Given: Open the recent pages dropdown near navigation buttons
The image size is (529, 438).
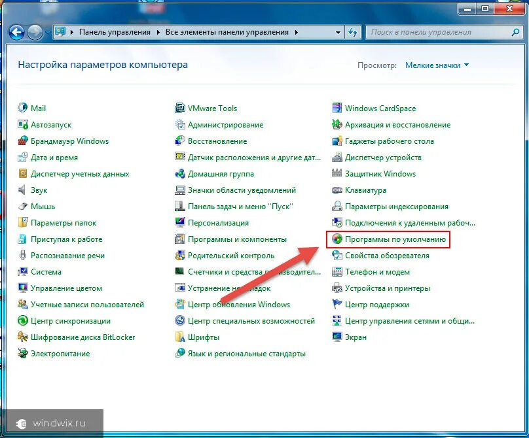Looking at the screenshot, I should coord(48,33).
